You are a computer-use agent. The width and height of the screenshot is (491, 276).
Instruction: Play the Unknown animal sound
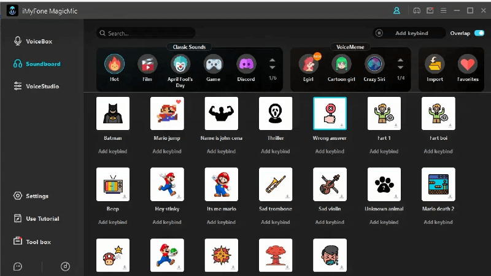(384, 185)
